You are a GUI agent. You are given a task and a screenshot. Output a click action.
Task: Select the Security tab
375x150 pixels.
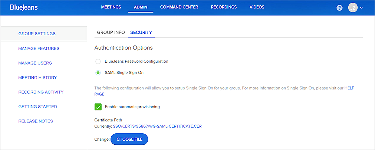point(141,32)
